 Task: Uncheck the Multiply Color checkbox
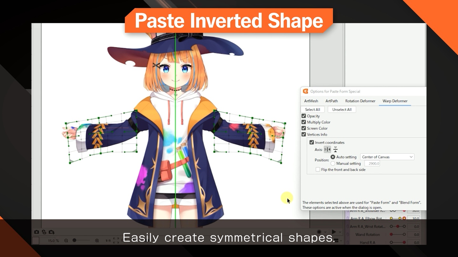304,122
